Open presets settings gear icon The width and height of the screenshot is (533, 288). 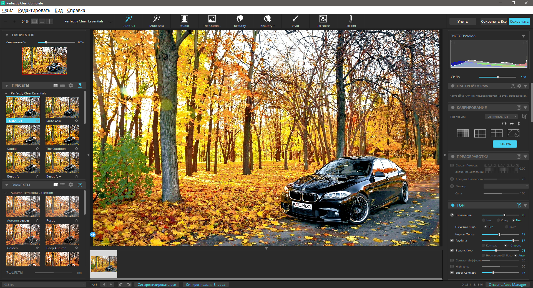71,86
